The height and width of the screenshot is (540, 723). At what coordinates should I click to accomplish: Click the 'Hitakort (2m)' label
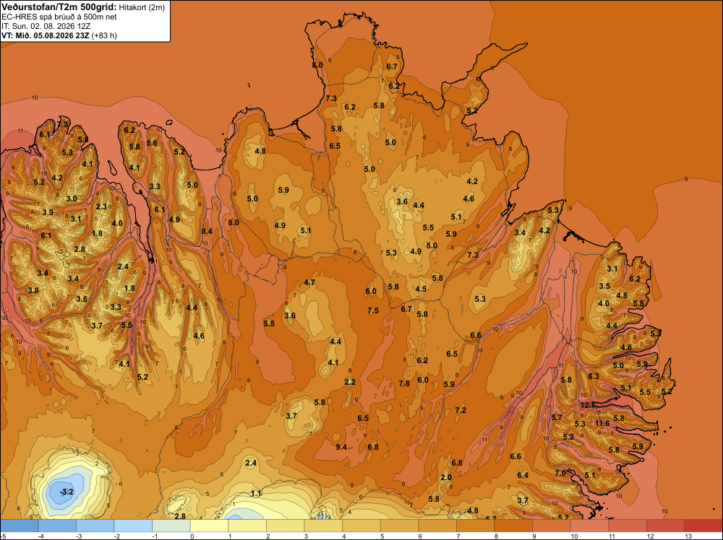point(142,7)
